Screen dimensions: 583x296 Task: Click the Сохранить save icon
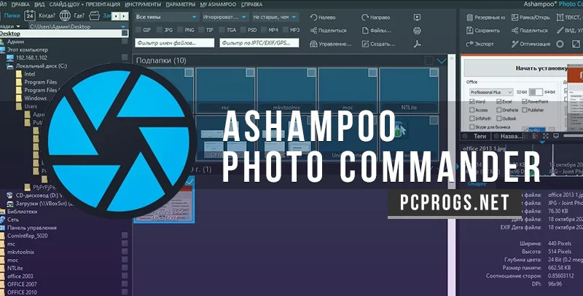469,31
